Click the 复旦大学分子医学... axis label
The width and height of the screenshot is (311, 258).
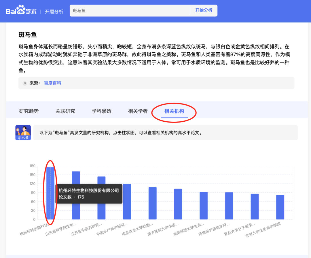240,230
